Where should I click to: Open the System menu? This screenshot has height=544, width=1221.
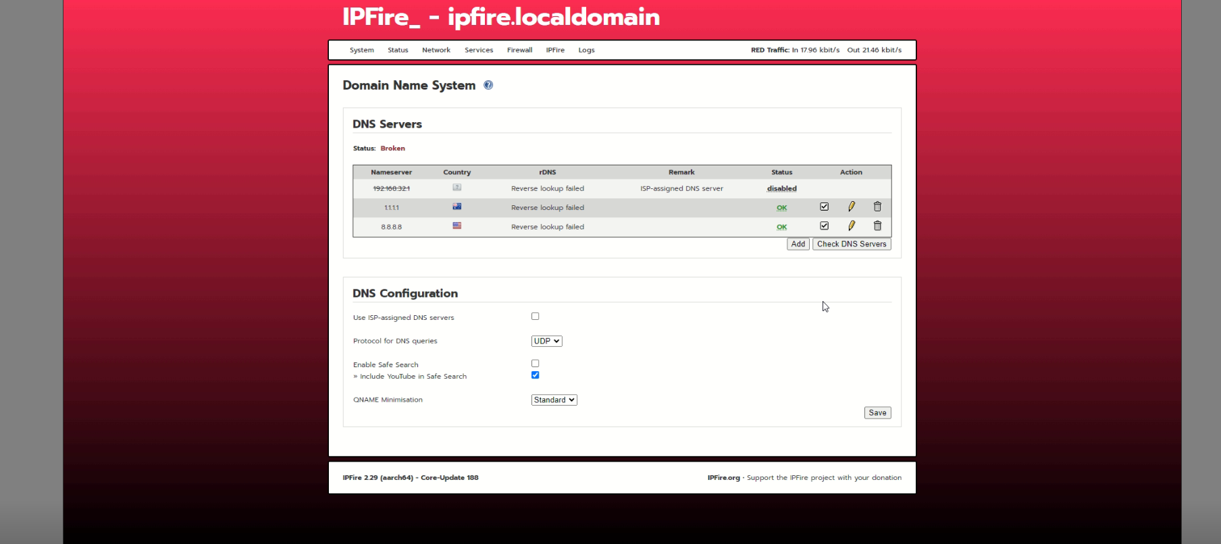pos(362,50)
